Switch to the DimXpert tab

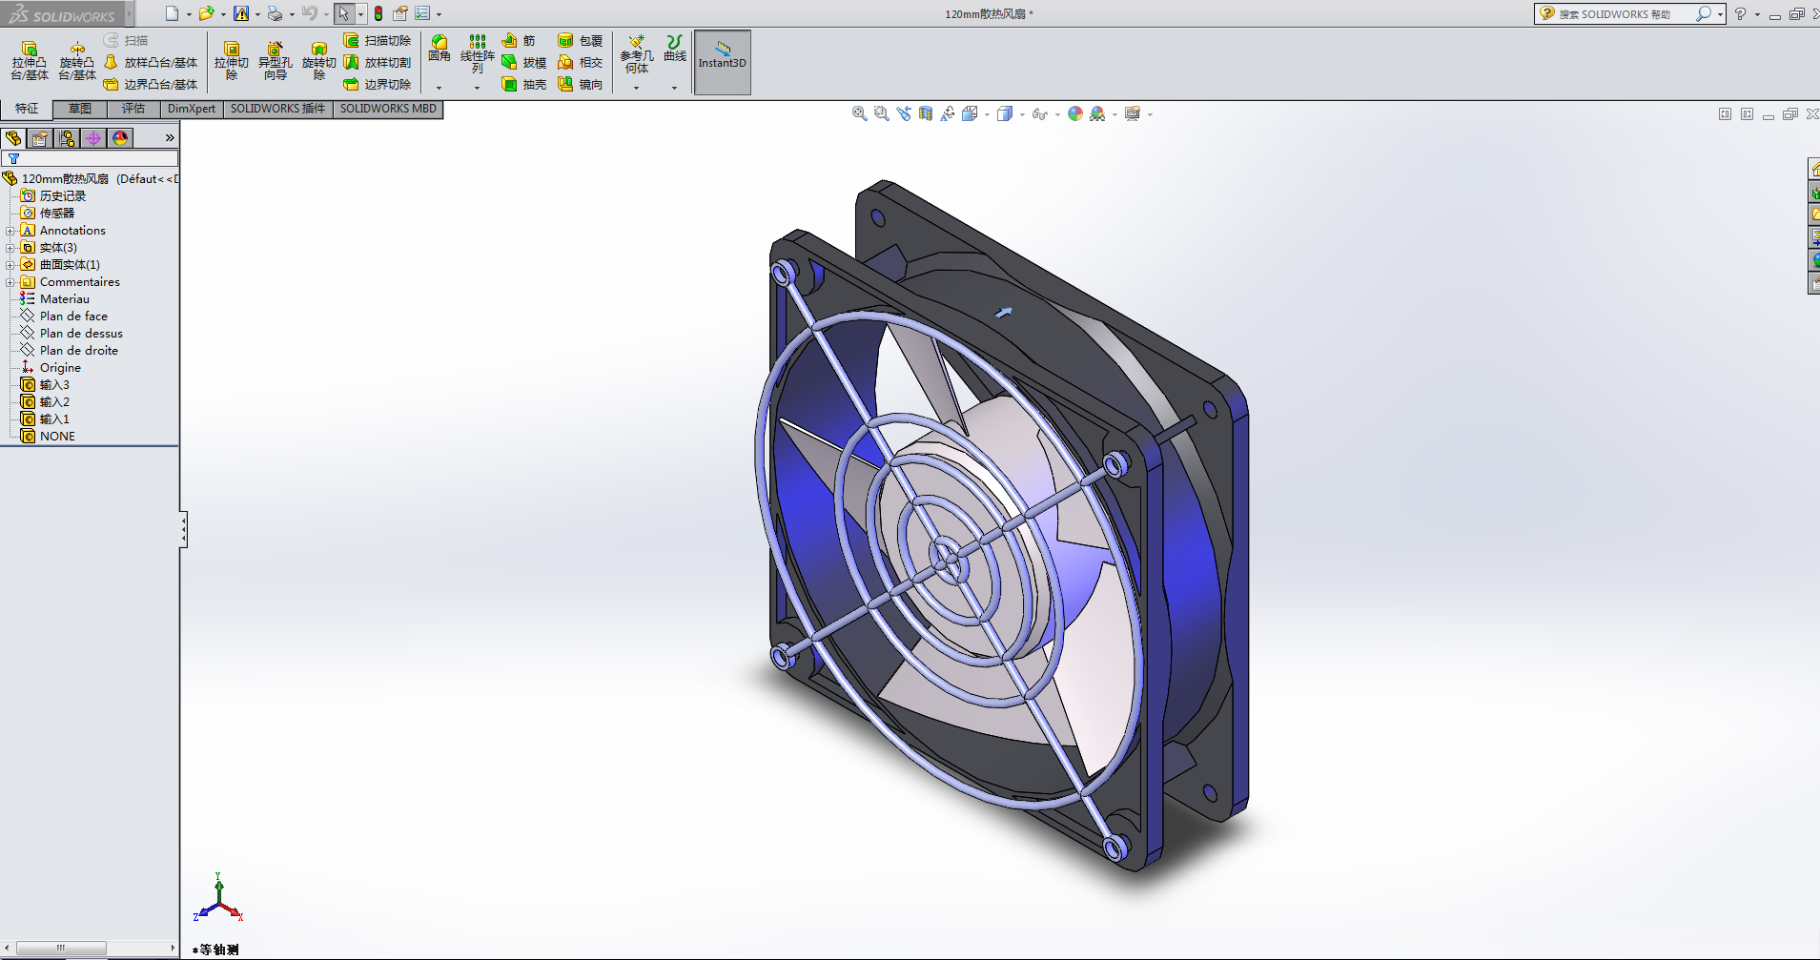point(192,109)
